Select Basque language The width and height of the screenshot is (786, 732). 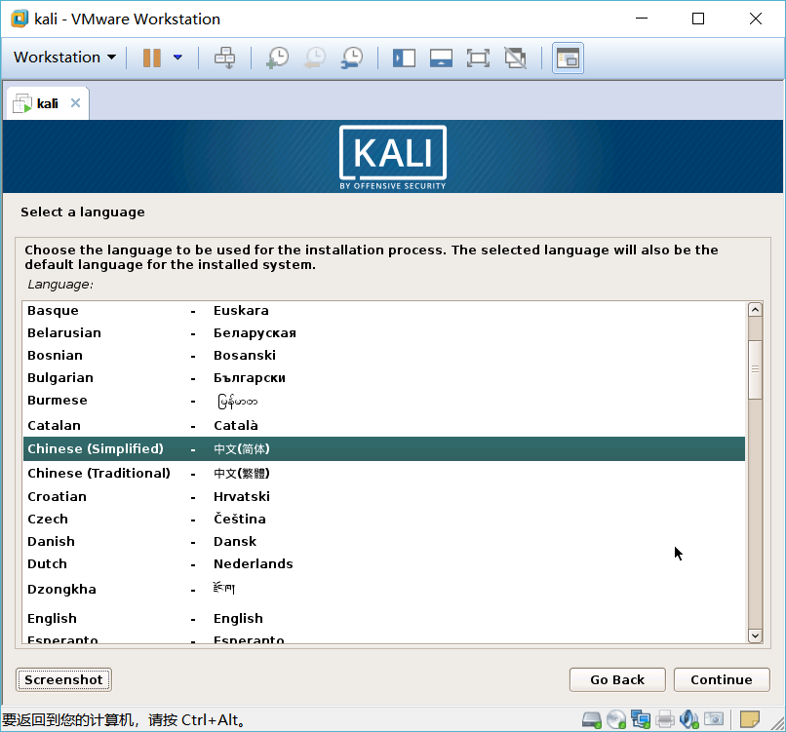click(383, 311)
